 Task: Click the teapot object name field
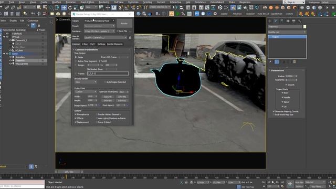click(x=285, y=27)
